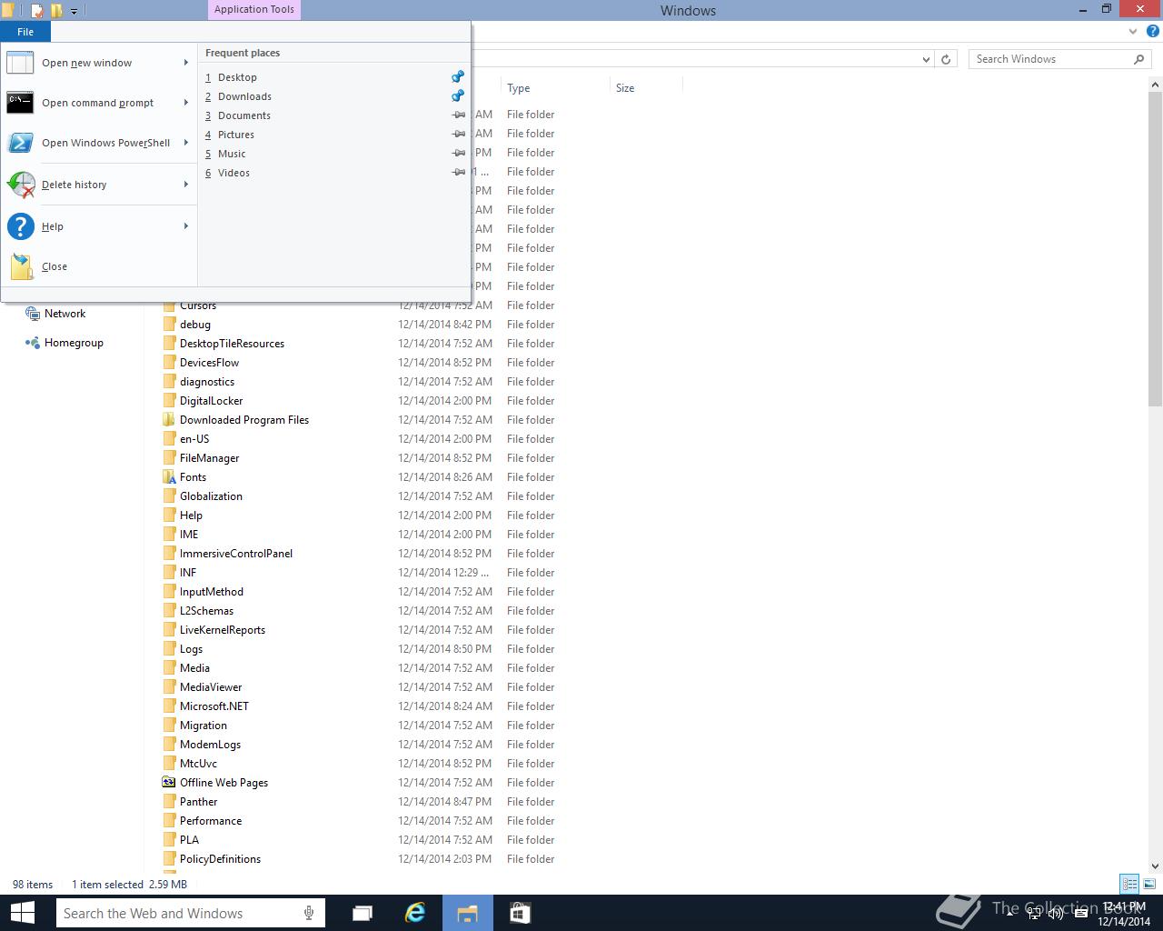Click the Windows PowerShell icon
The height and width of the screenshot is (931, 1163).
click(x=20, y=143)
